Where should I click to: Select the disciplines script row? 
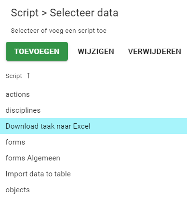(x=93, y=110)
